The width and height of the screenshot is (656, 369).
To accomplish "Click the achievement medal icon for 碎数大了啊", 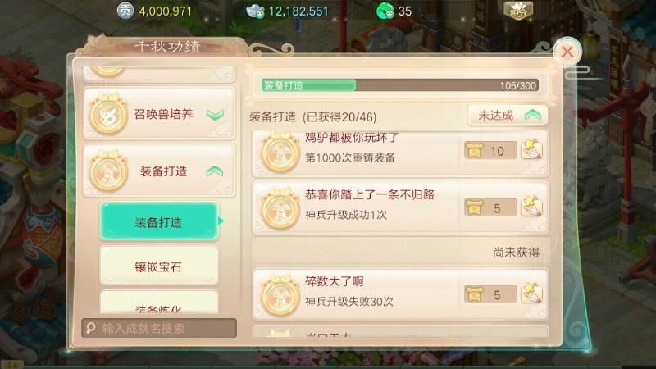I will tap(280, 294).
